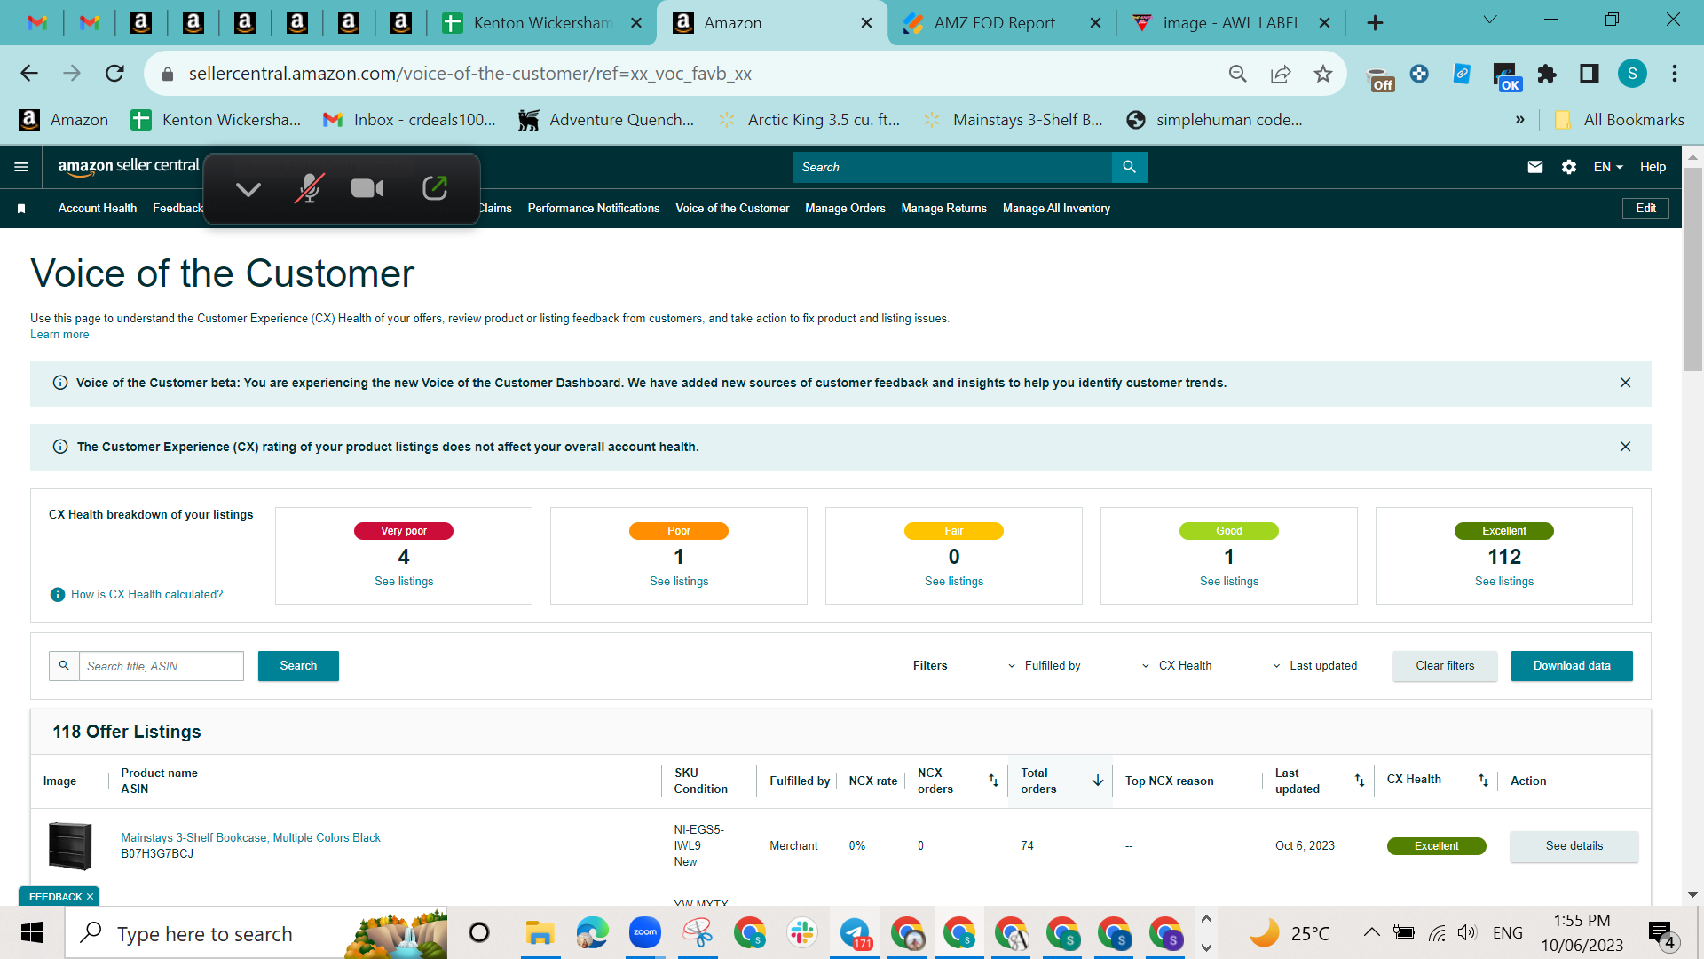Click Help in the Seller Central header
Image resolution: width=1704 pixels, height=959 pixels.
pyautogui.click(x=1653, y=167)
